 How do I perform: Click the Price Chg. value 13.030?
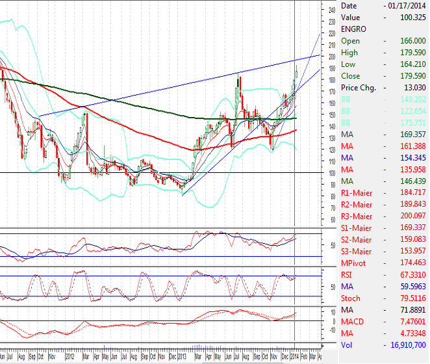point(414,88)
